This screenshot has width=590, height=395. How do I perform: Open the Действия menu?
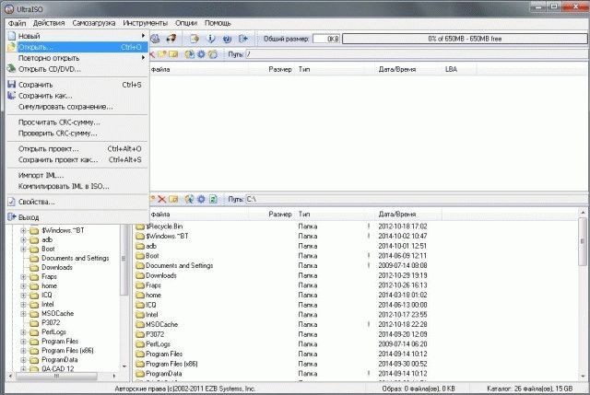pos(49,23)
